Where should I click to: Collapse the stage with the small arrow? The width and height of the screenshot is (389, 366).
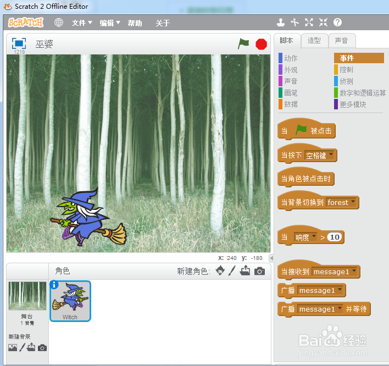271,258
